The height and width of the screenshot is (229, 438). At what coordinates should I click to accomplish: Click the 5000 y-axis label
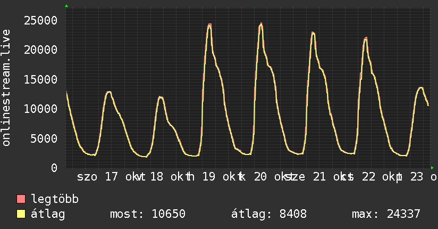(x=44, y=138)
